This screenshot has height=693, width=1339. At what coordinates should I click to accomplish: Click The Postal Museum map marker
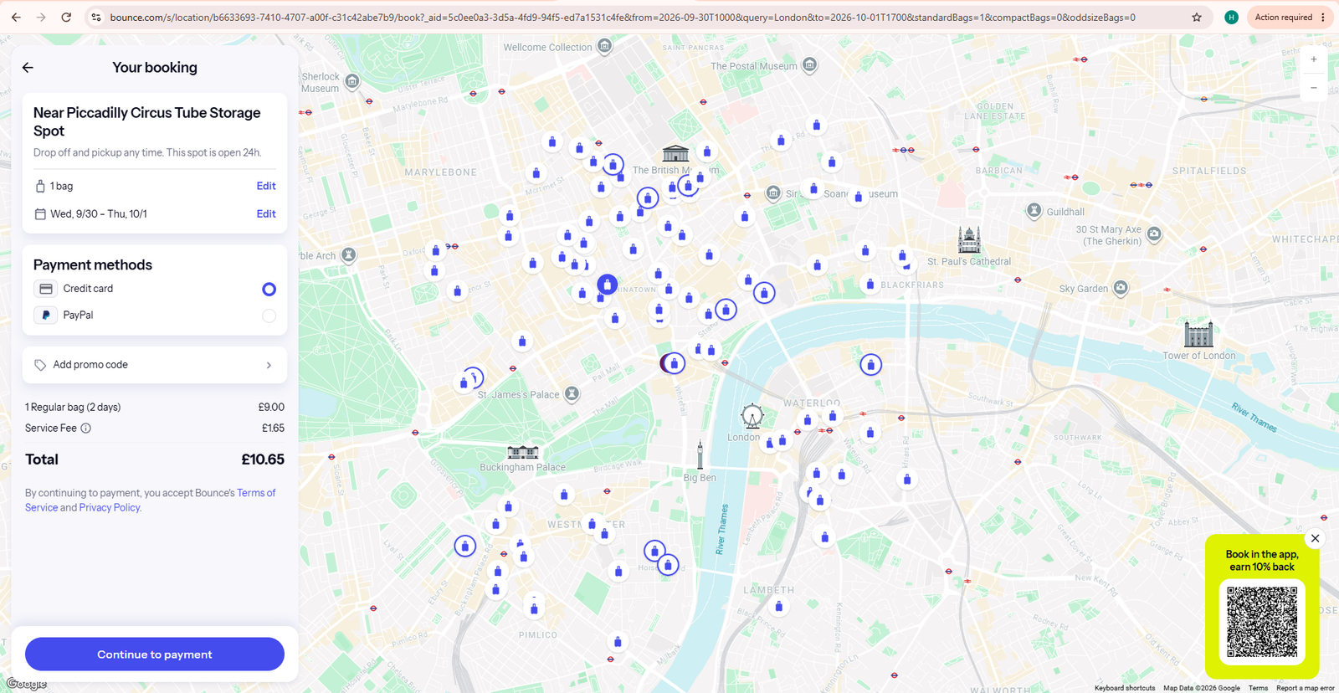tap(809, 64)
